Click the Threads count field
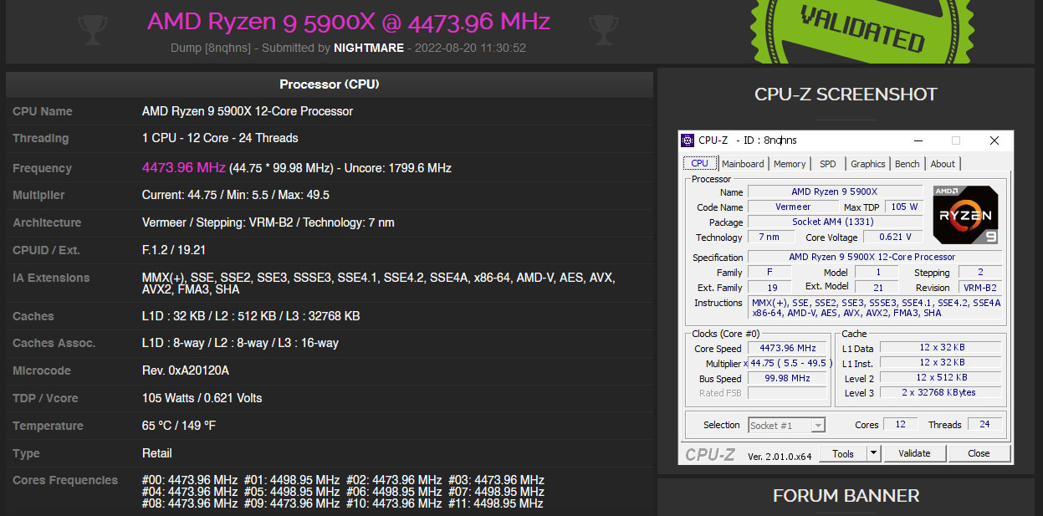 984,424
